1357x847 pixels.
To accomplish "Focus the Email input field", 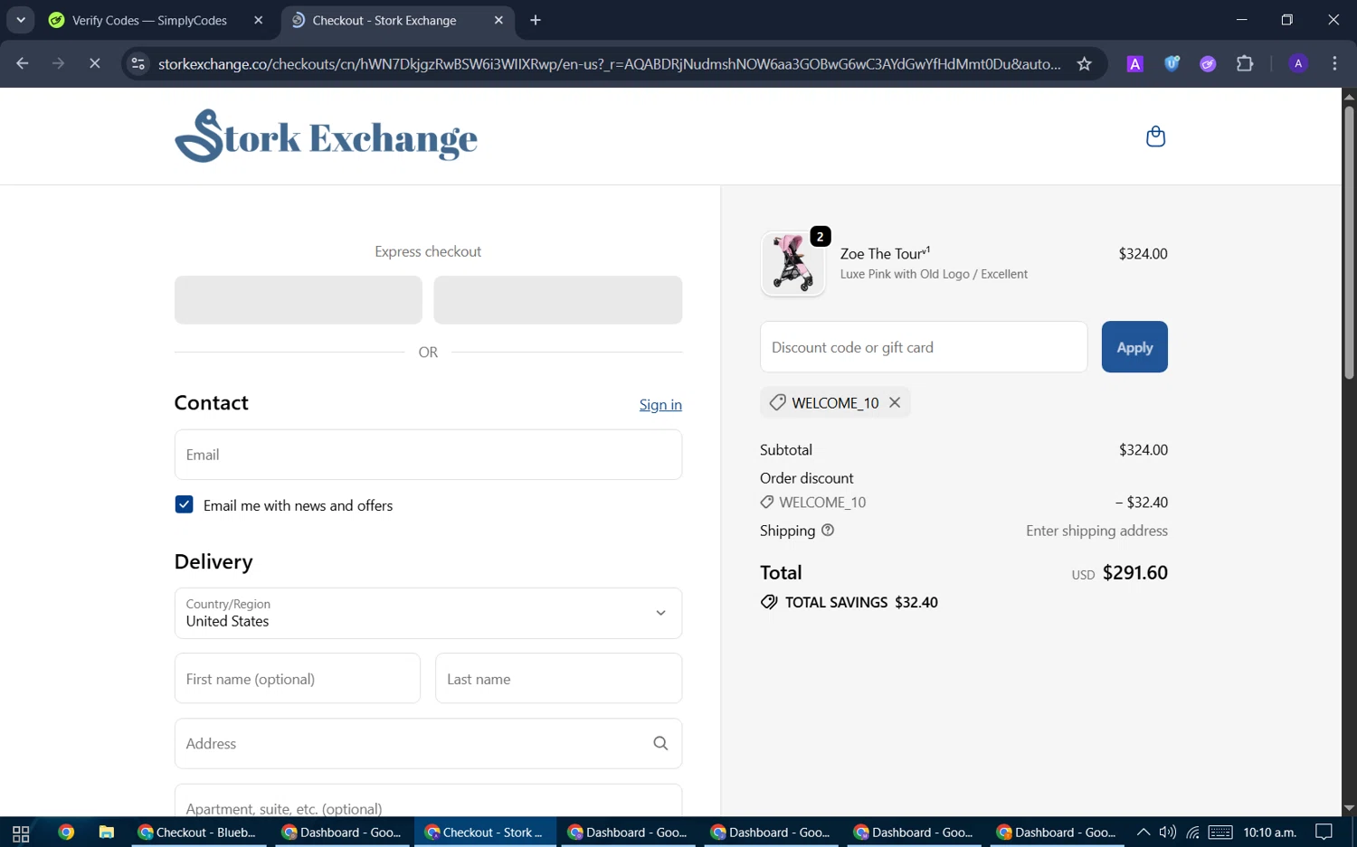I will tap(428, 455).
